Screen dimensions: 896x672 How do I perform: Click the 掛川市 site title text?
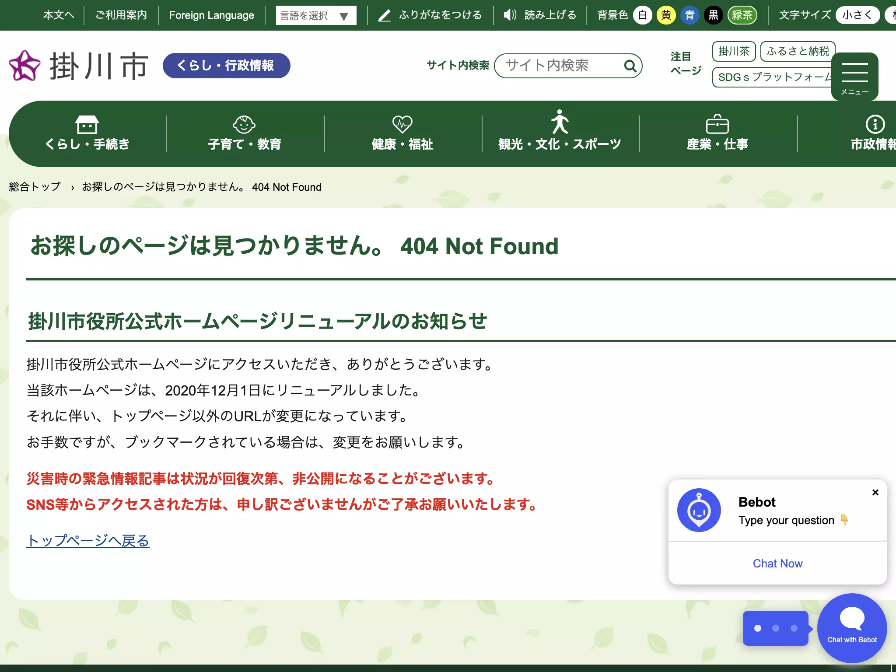coord(99,66)
